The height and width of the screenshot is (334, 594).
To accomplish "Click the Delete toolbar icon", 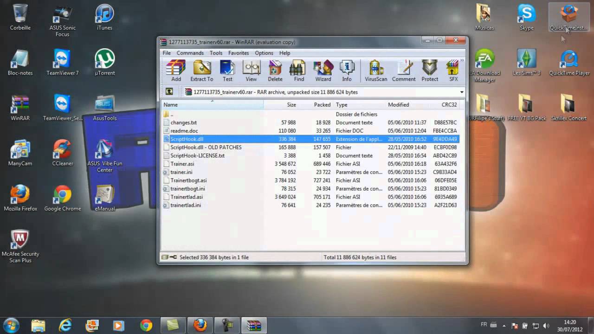I will (x=275, y=71).
